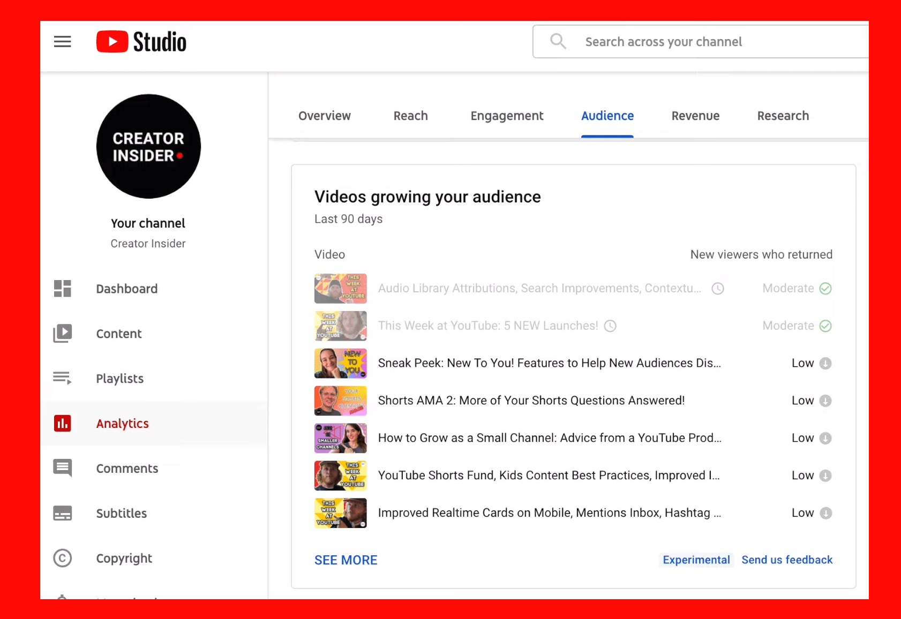The width and height of the screenshot is (901, 619).
Task: Open the Research tab
Action: (783, 116)
